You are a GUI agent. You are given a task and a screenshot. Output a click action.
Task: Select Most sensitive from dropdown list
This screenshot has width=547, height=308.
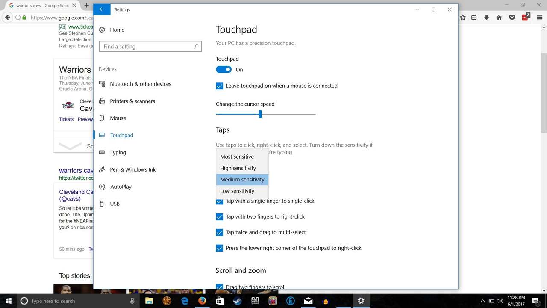pyautogui.click(x=237, y=157)
